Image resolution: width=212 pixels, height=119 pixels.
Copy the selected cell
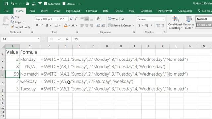(x=16, y=22)
